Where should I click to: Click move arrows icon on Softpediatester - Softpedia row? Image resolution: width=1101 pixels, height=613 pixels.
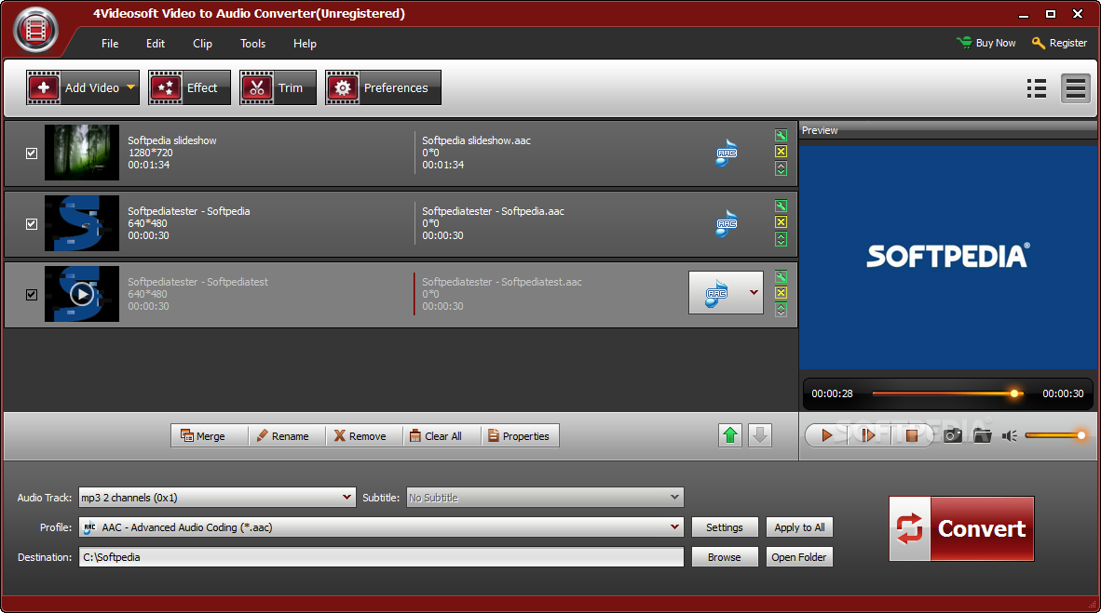pyautogui.click(x=781, y=239)
